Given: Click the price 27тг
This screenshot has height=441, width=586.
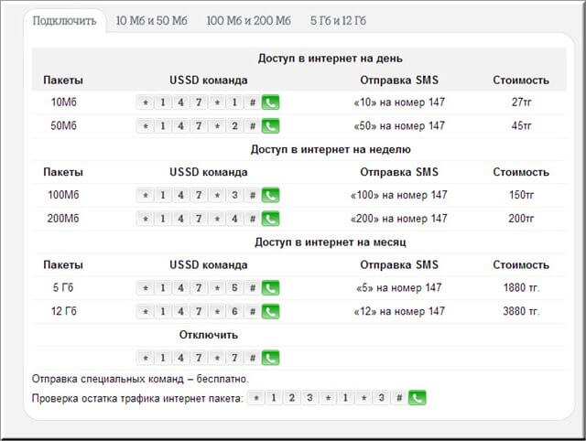Looking at the screenshot, I should tap(521, 102).
